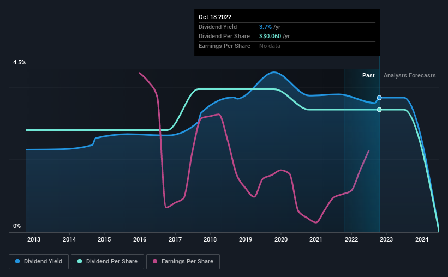The image size is (448, 277).
Task: Click the 2015 x-axis label
Action: click(x=104, y=239)
